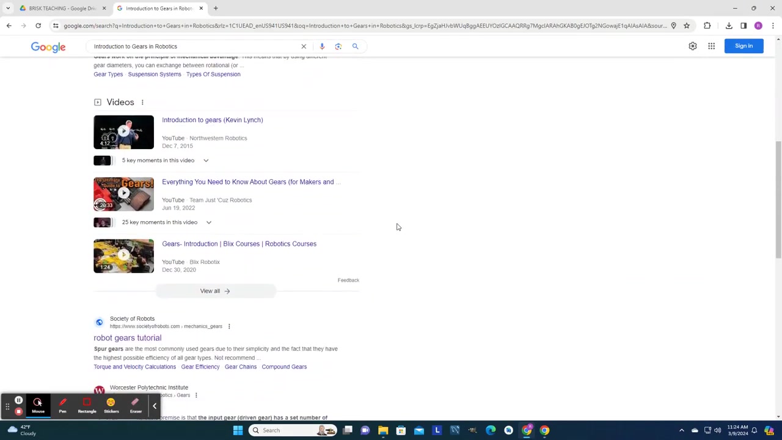Open Google quick settings gear
The height and width of the screenshot is (440, 782).
click(693, 46)
